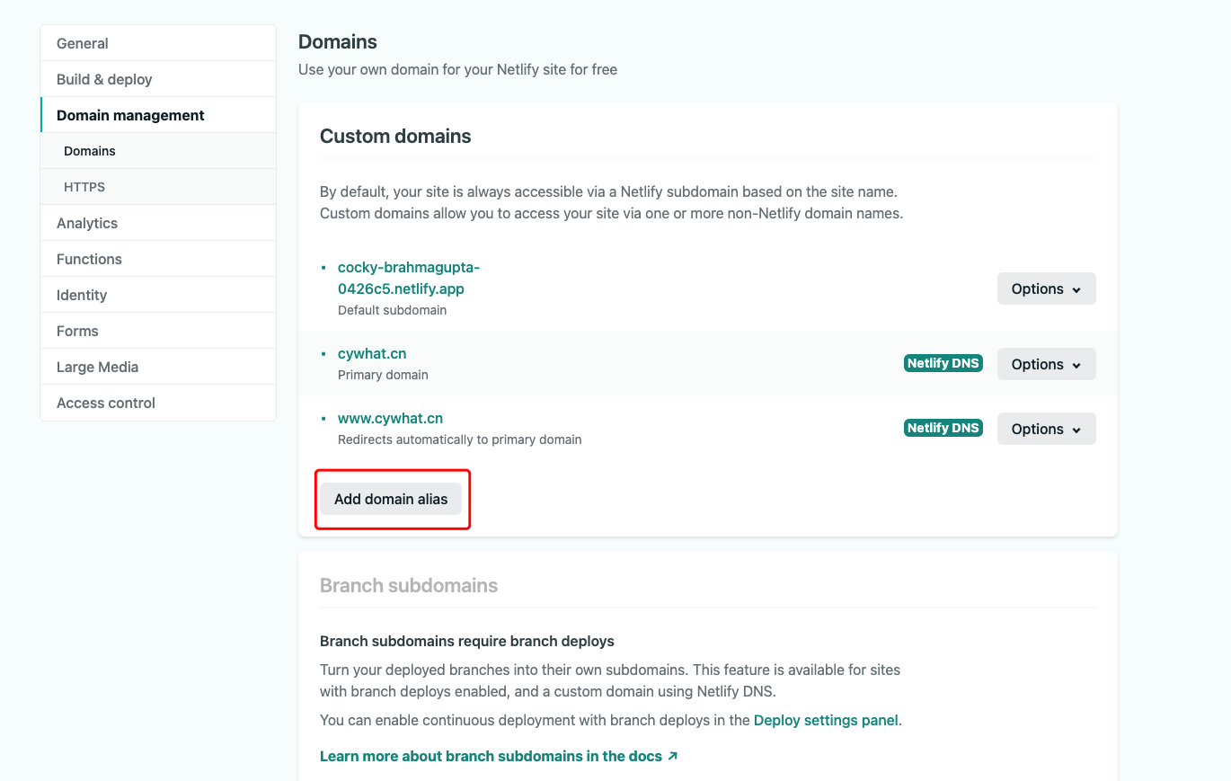Select Domain management in the sidebar

[130, 115]
